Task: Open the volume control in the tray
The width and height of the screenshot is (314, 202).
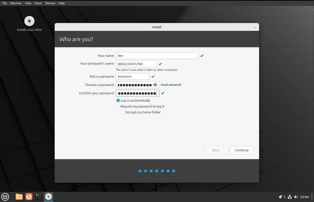Action: 296,197
